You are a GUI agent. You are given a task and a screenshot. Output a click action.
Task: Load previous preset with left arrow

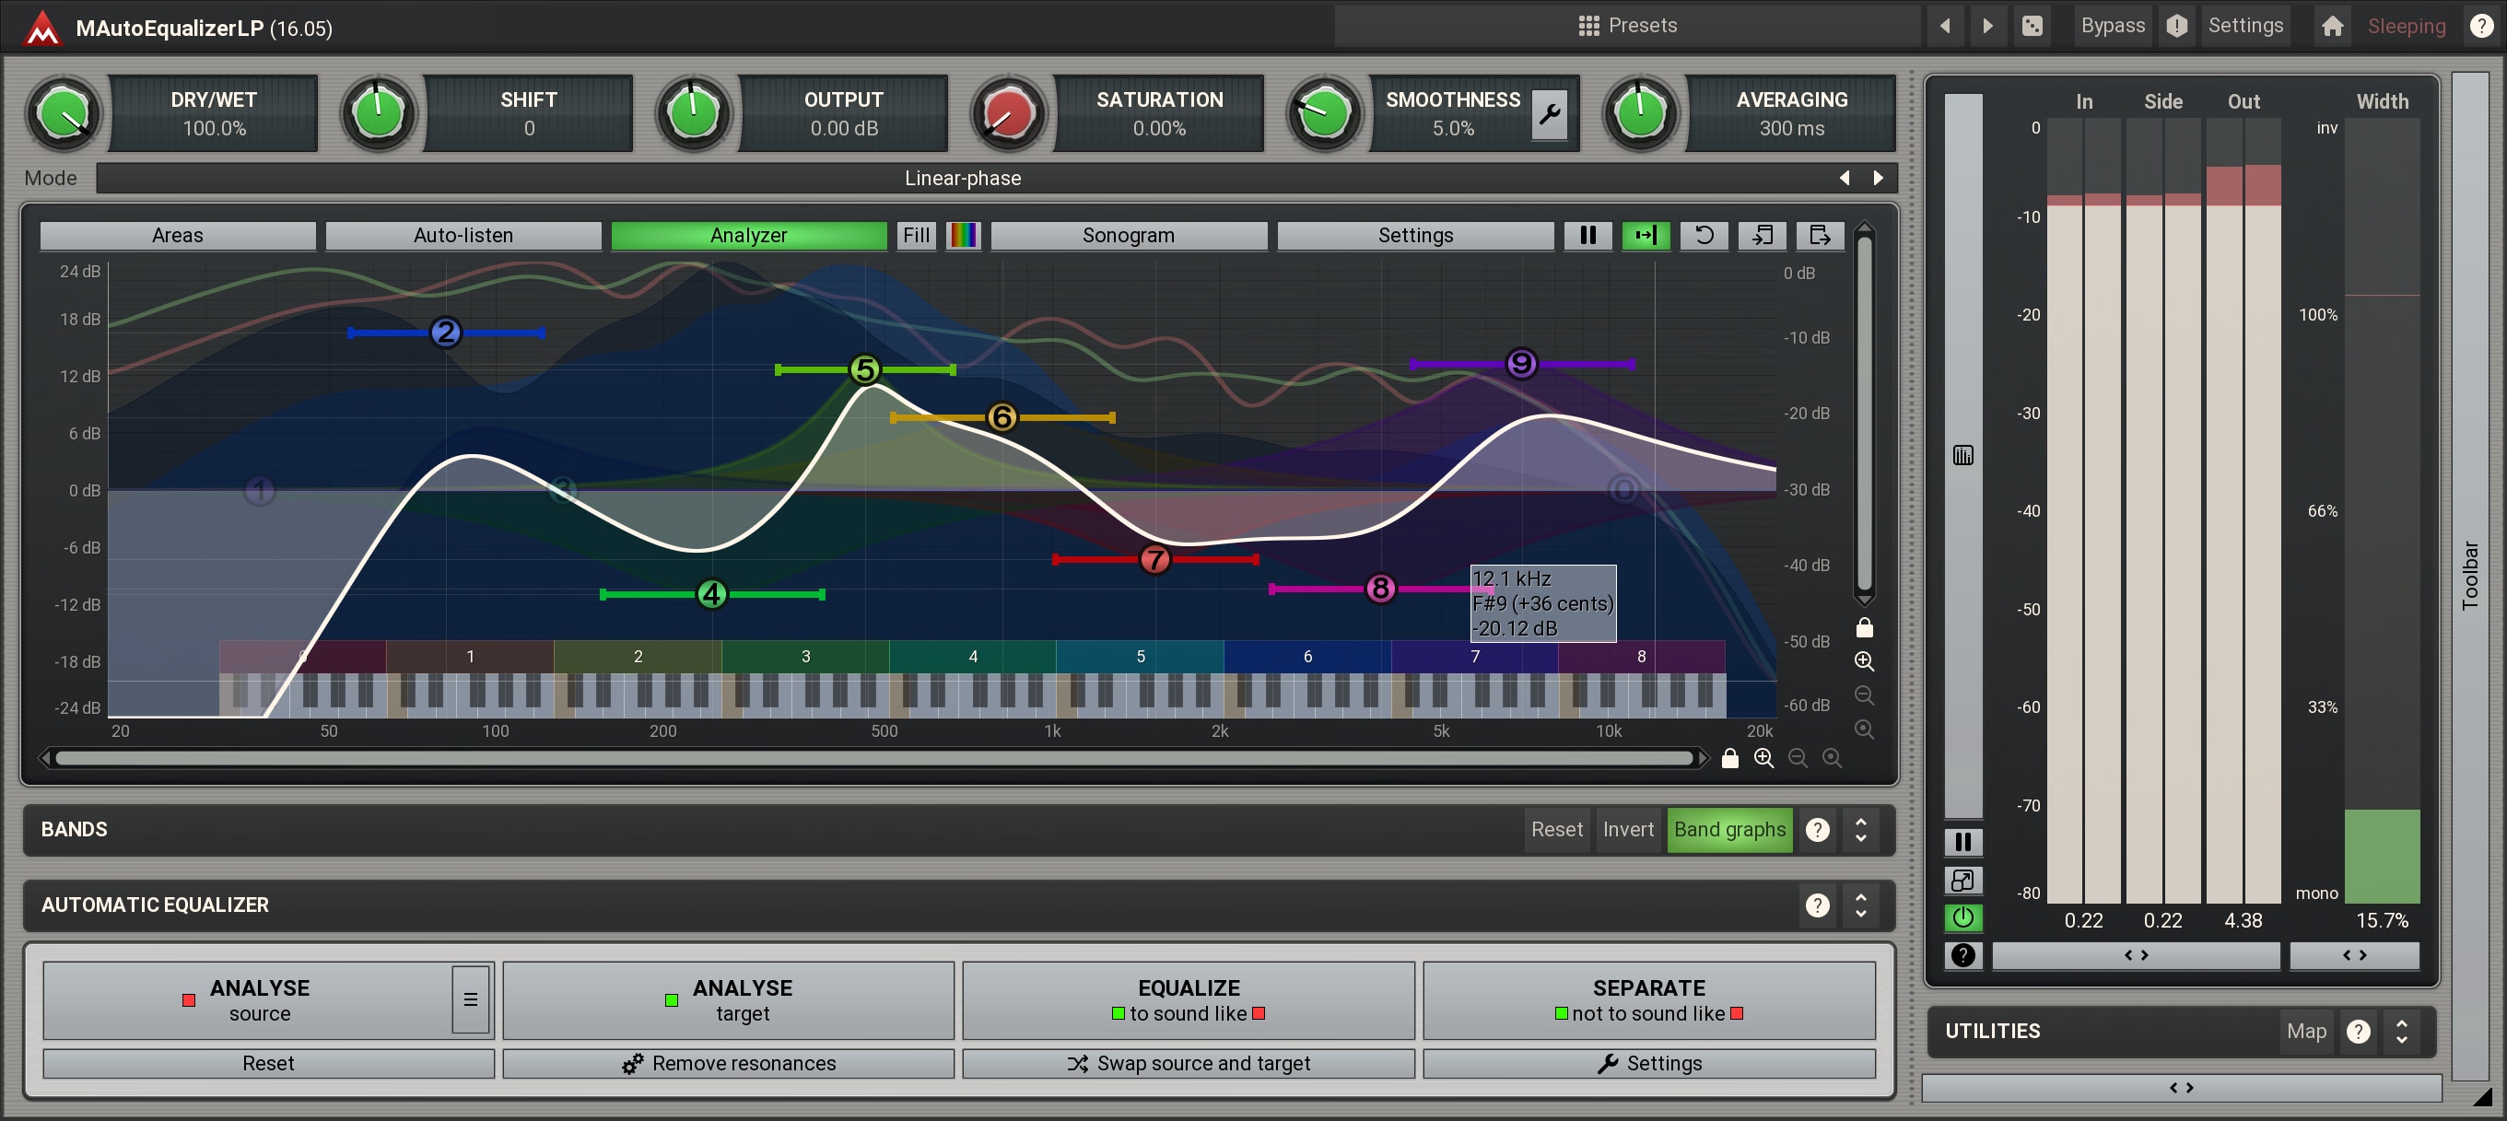tap(1944, 27)
